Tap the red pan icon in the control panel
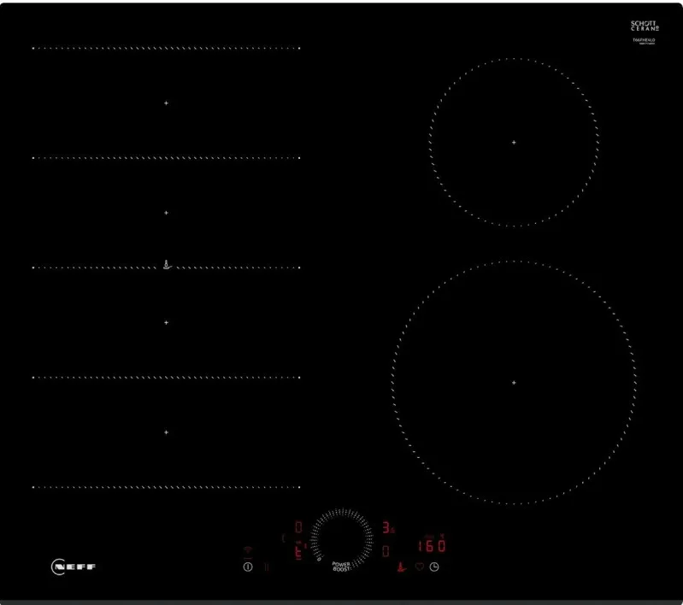The width and height of the screenshot is (683, 605). pyautogui.click(x=400, y=567)
